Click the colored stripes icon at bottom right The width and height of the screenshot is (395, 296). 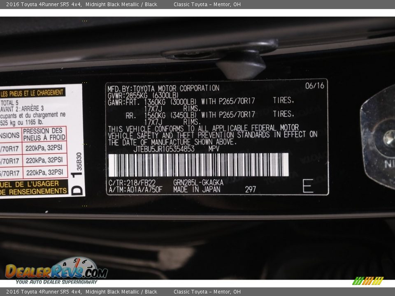[x=367, y=281]
